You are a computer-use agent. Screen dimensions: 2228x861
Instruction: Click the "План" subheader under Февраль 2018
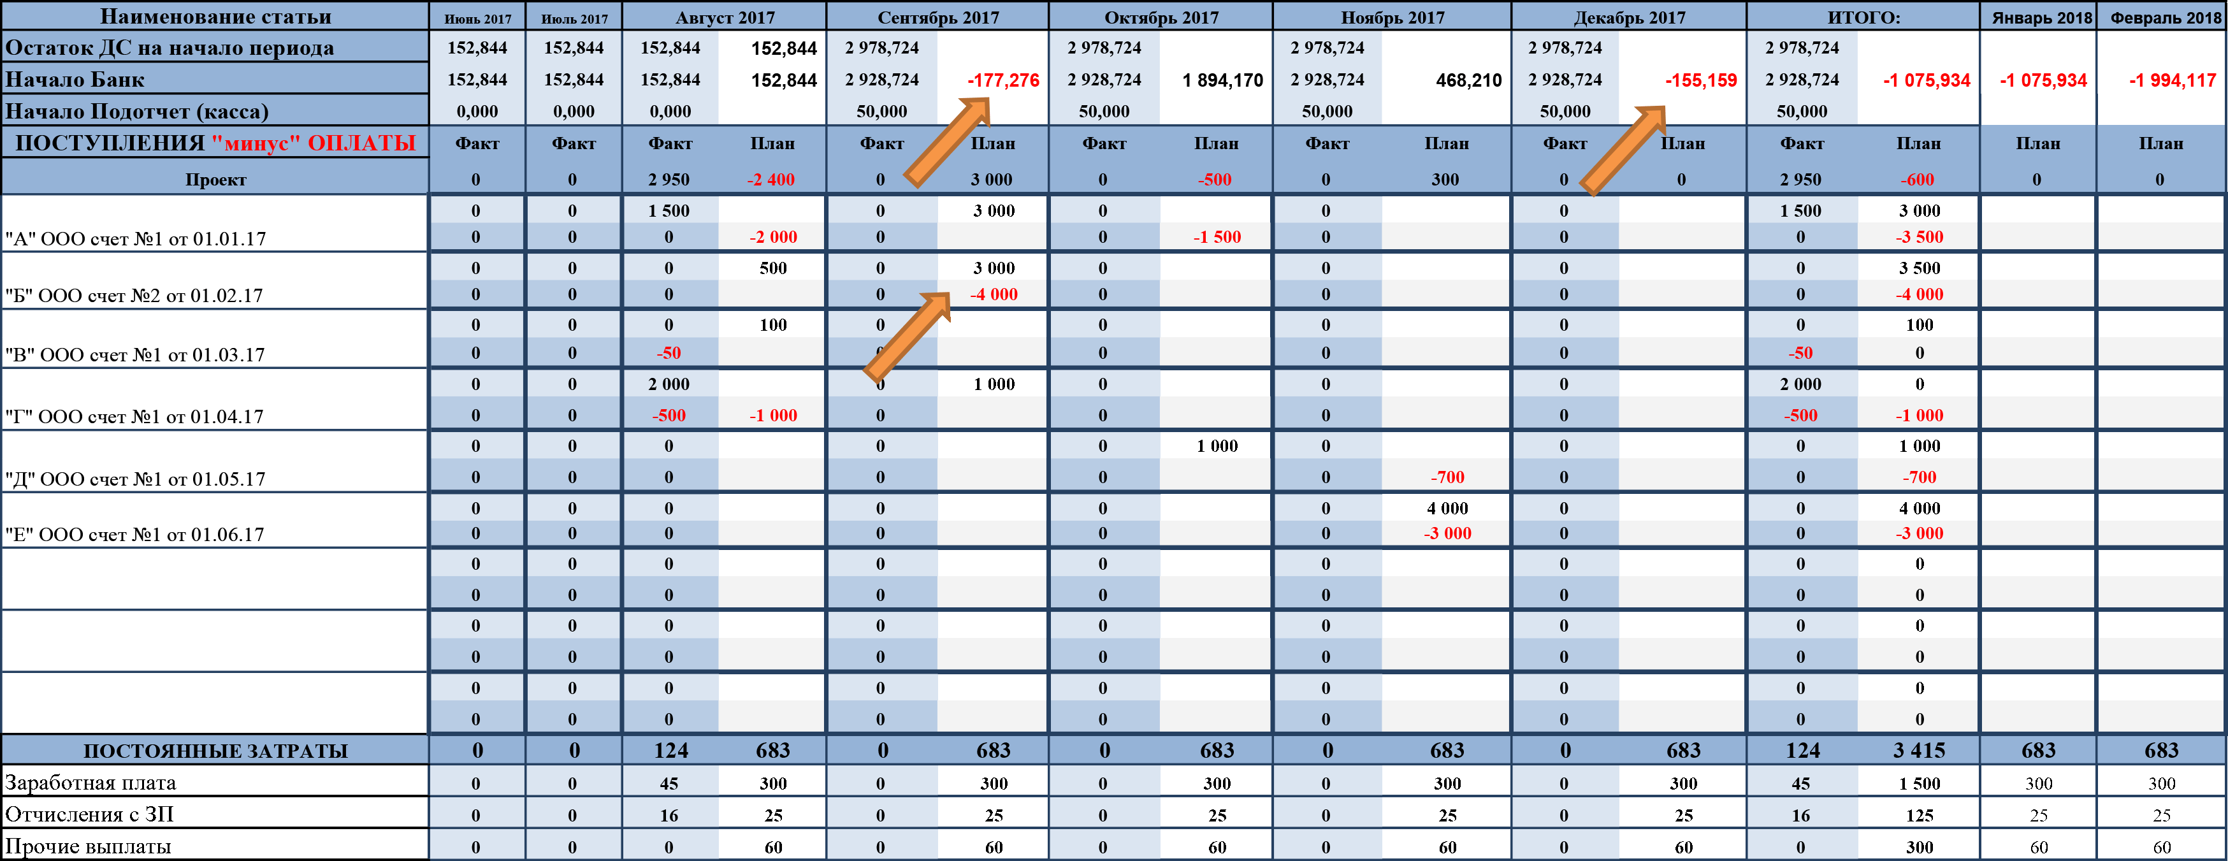pyautogui.click(x=2160, y=143)
